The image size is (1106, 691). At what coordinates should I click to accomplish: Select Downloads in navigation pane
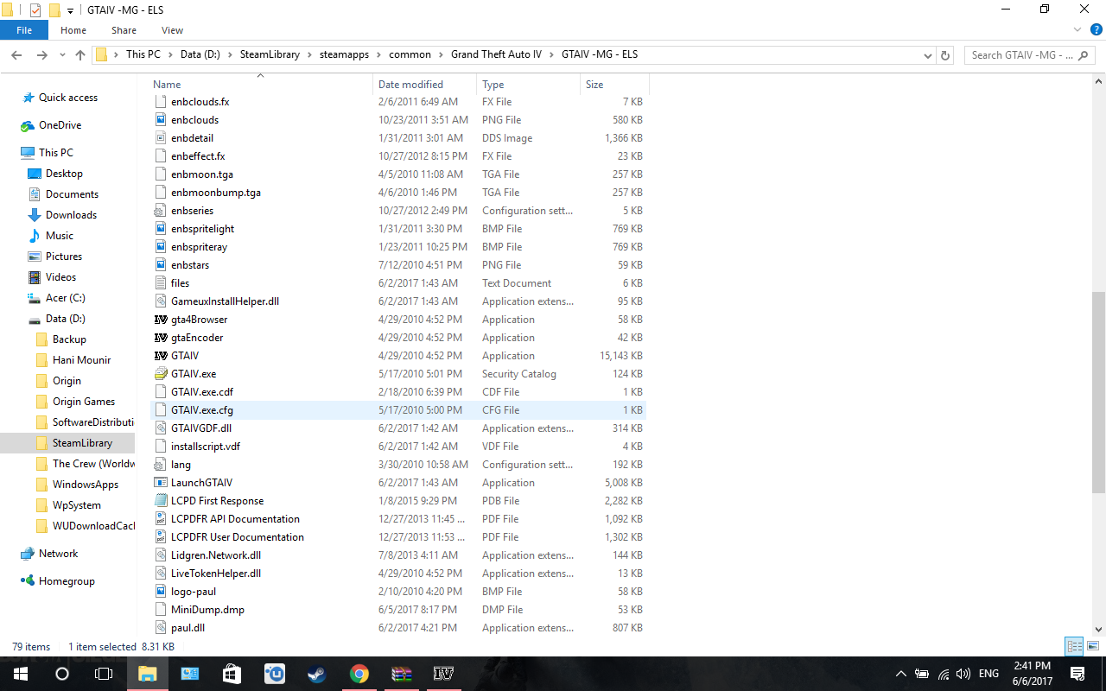point(71,215)
